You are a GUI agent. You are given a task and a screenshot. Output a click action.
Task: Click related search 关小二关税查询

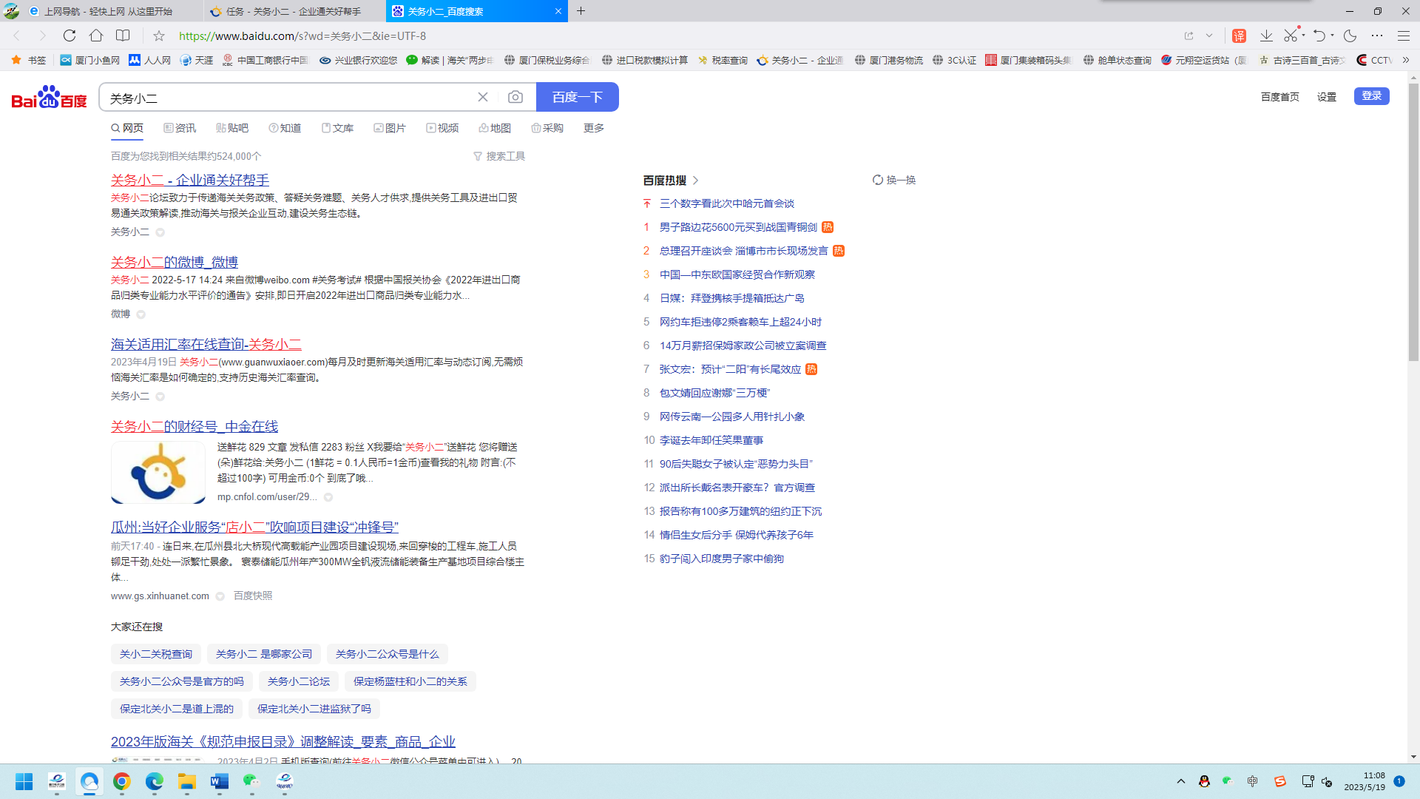(x=156, y=654)
